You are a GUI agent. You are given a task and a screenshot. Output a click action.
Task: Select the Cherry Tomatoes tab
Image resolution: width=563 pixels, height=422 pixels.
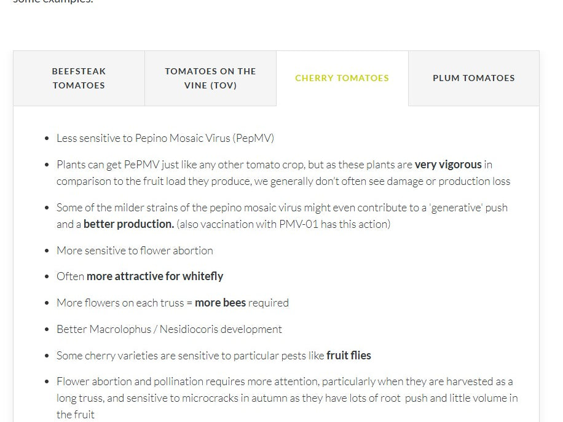click(342, 78)
